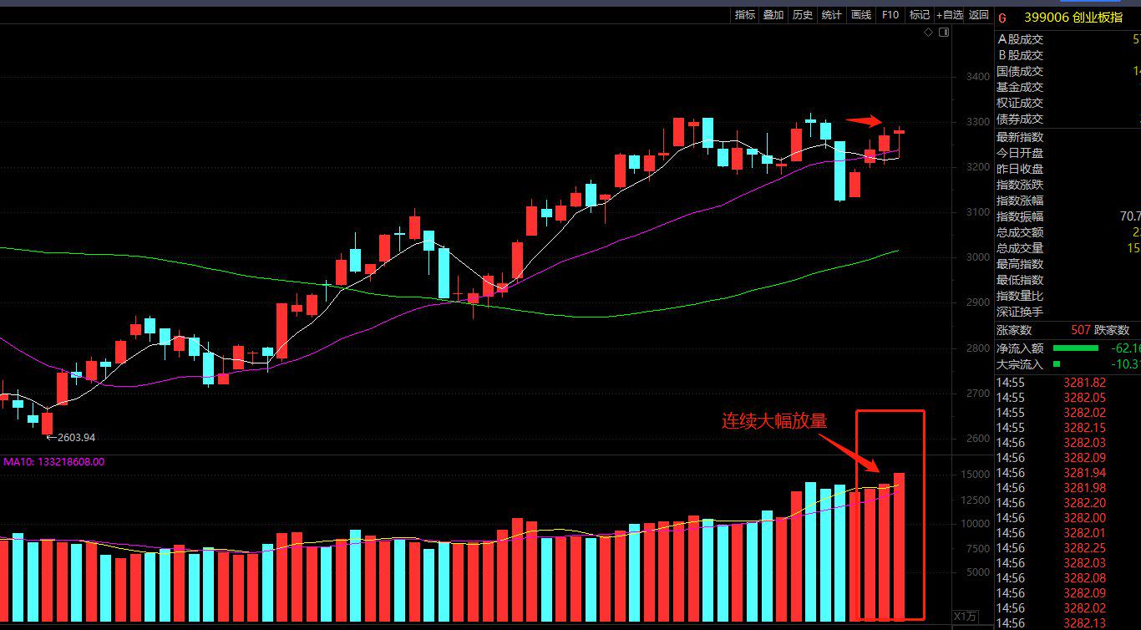
Task: Click the 最低指数 label
Action: 1020,280
